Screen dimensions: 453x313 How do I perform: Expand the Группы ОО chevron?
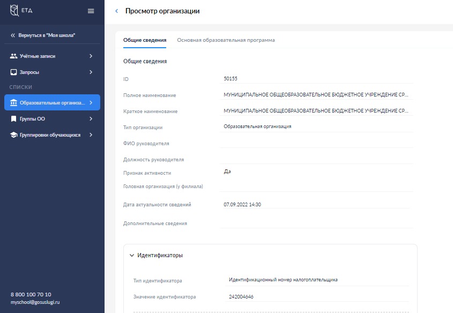point(91,118)
